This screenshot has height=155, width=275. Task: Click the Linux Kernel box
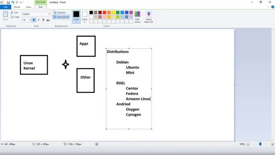tap(34, 65)
